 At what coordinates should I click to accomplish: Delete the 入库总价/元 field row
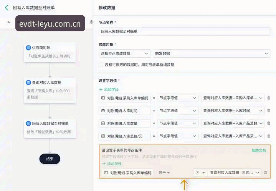[x=269, y=136]
